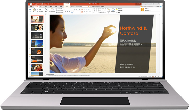The image size is (190, 110).
Task: Open the Shape Fill color dropdown
Action: (119, 9)
